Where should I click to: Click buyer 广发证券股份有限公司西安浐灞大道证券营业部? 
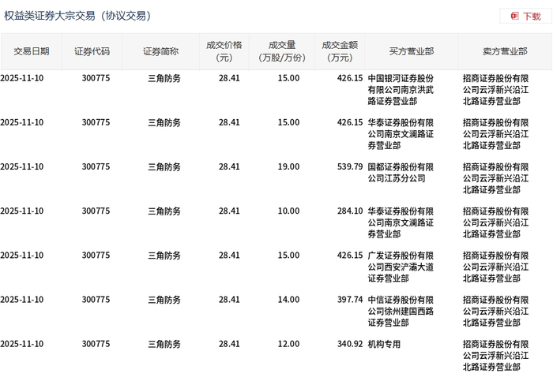point(401,267)
